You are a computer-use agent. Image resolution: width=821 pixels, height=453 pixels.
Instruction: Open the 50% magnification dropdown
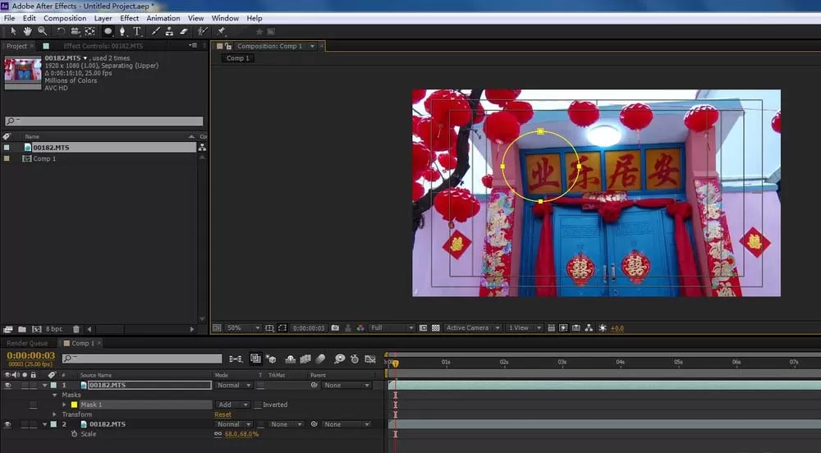point(244,328)
